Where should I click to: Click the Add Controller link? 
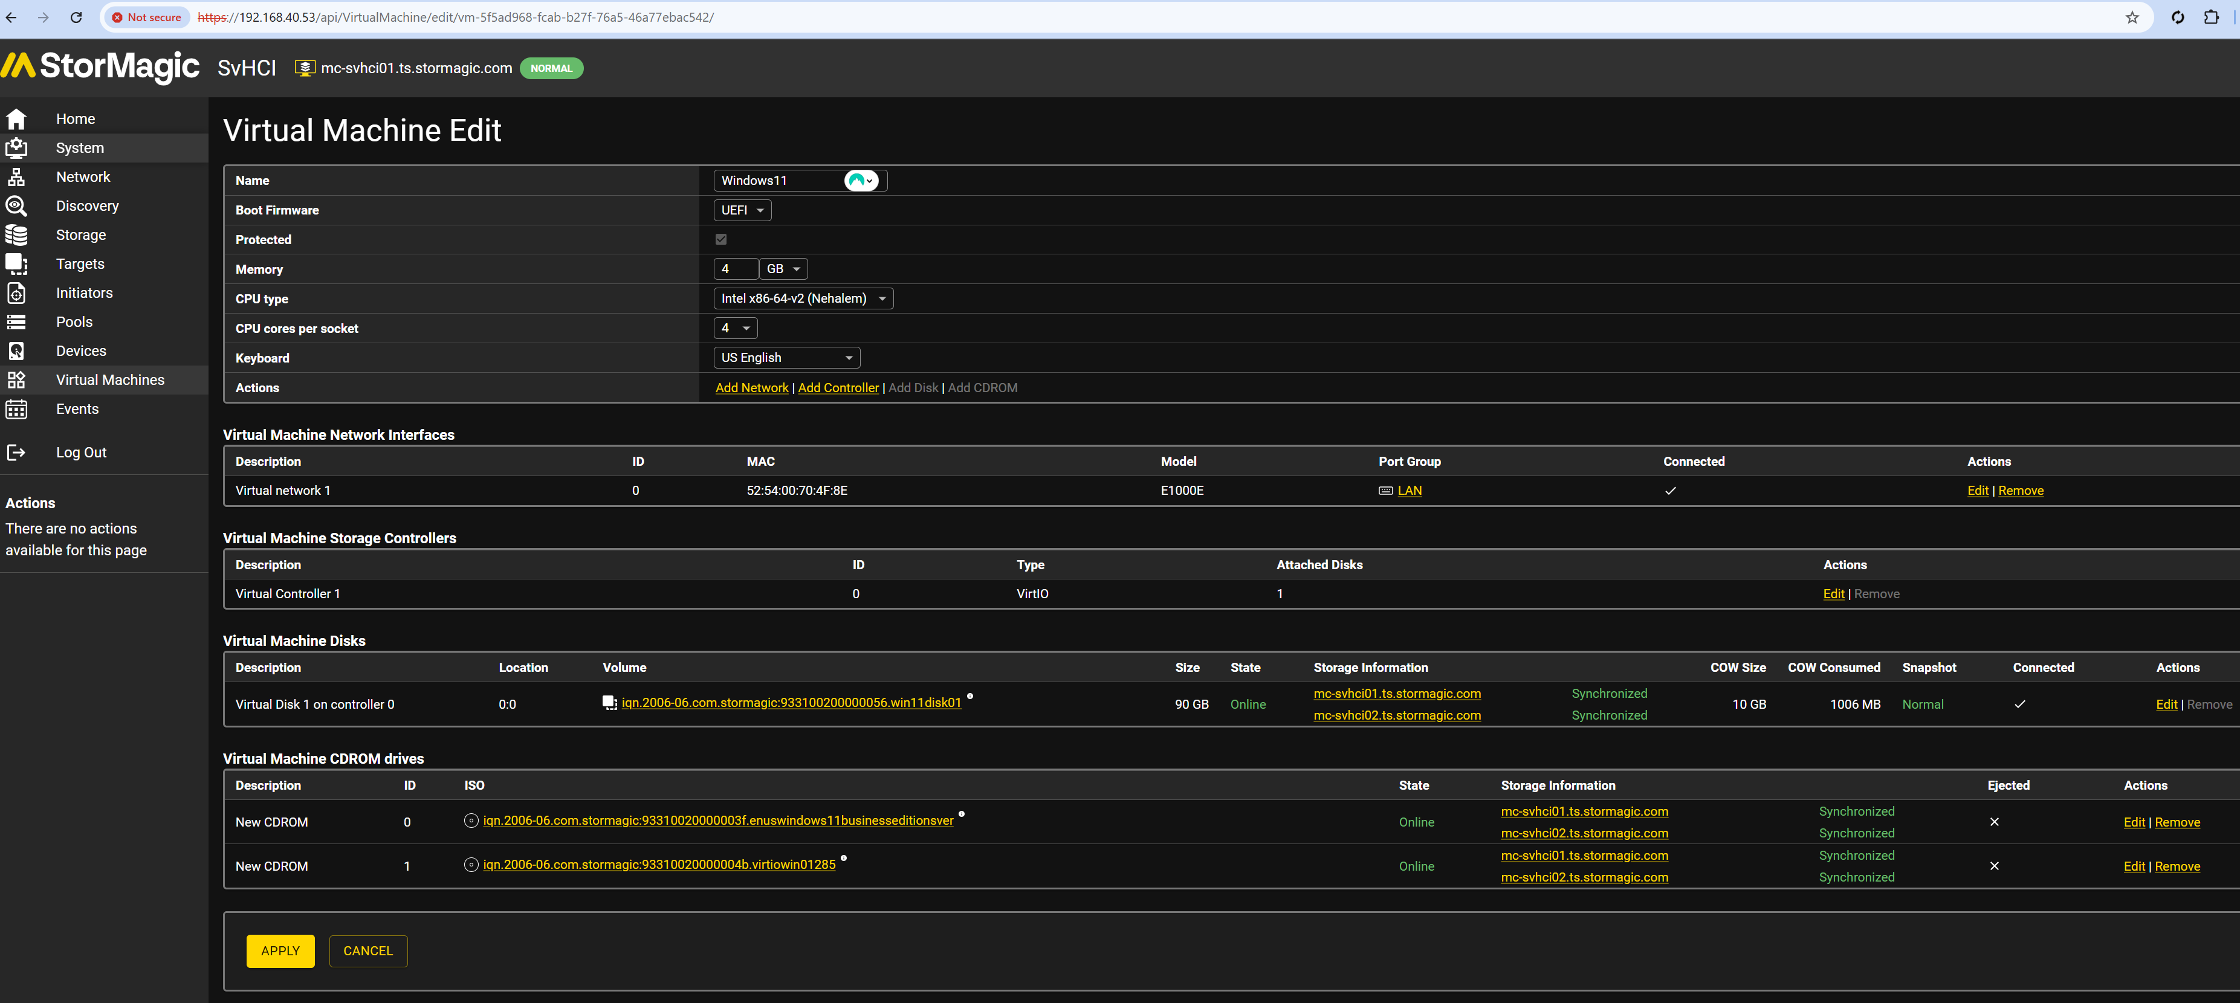(x=838, y=388)
